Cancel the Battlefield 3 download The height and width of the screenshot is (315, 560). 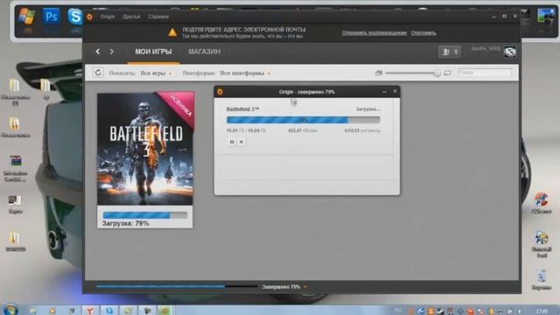(241, 142)
